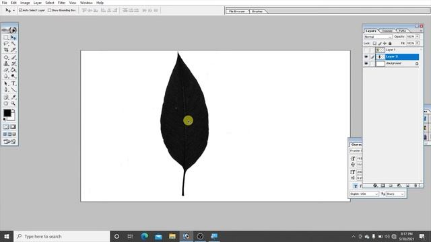Image resolution: width=431 pixels, height=242 pixels.
Task: Open the File menu
Action: 5,3
